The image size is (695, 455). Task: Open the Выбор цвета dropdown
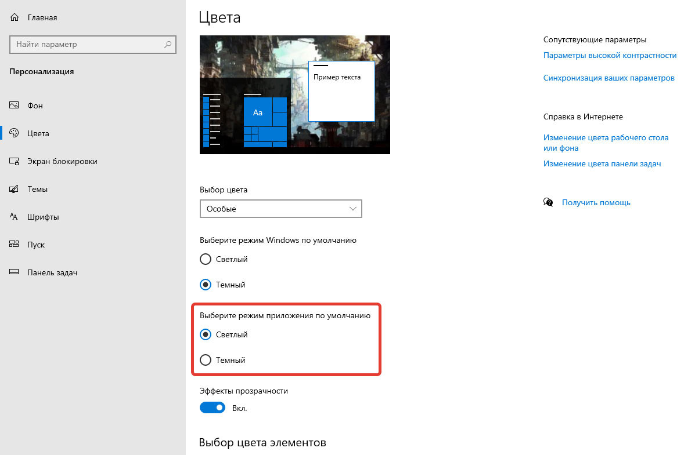(x=280, y=209)
